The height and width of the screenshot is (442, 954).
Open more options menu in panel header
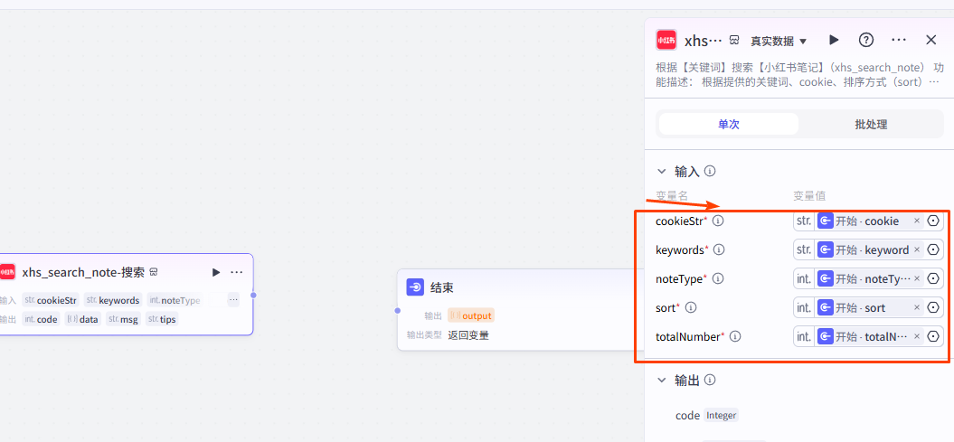[899, 40]
